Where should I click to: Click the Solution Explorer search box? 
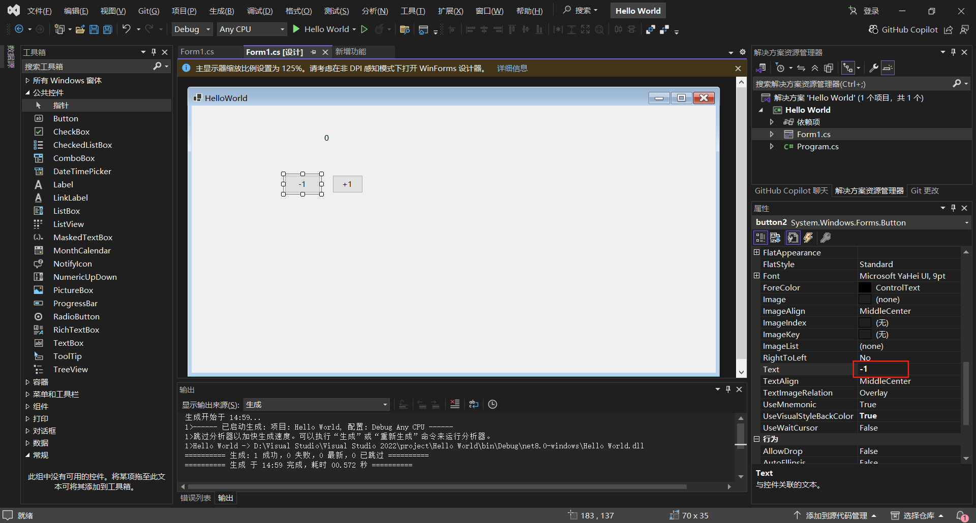pos(861,84)
